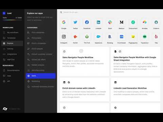
Task: Open Sales Navigator Workflow with Google Sheet card
Action: tap(135, 62)
